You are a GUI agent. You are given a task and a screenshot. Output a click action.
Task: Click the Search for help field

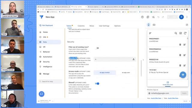coord(50,81)
